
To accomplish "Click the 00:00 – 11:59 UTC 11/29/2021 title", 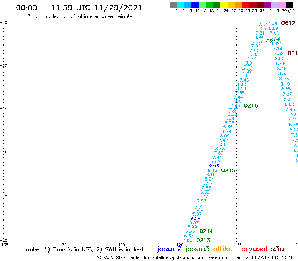I will [x=79, y=8].
